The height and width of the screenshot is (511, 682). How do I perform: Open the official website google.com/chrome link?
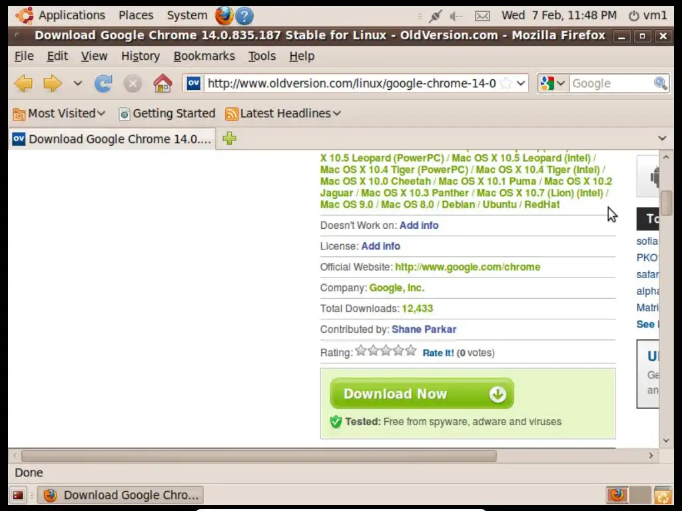pyautogui.click(x=468, y=267)
